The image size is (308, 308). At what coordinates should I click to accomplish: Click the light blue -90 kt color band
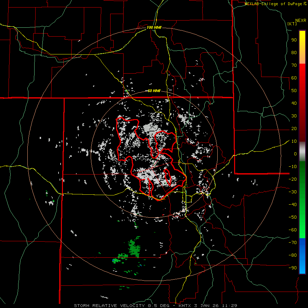click(302, 269)
